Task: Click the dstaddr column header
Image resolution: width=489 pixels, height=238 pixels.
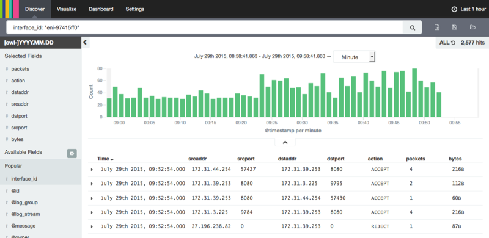Action: [287, 159]
